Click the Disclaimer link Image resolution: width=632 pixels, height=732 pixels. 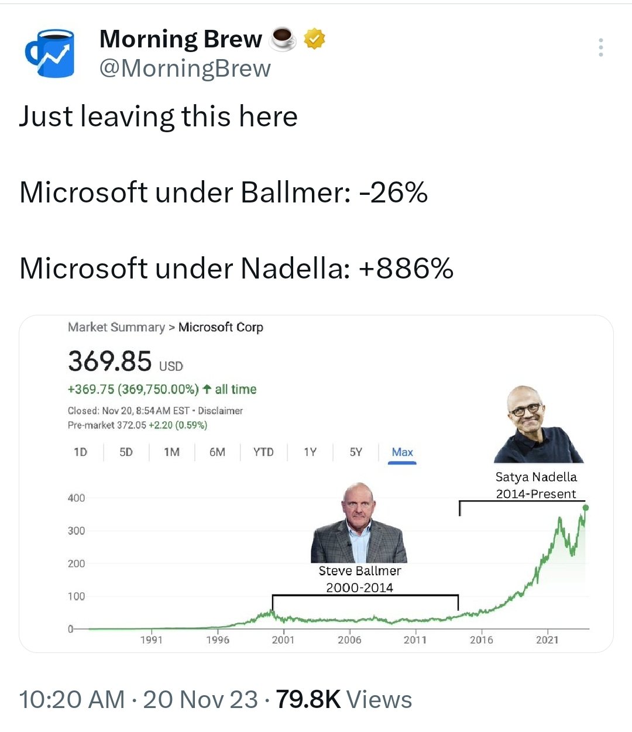pyautogui.click(x=220, y=411)
